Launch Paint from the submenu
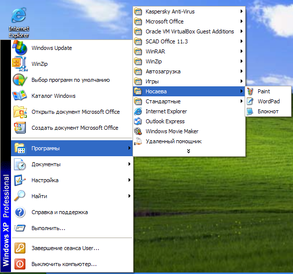Screen dimensions: 293x274 [268, 91]
